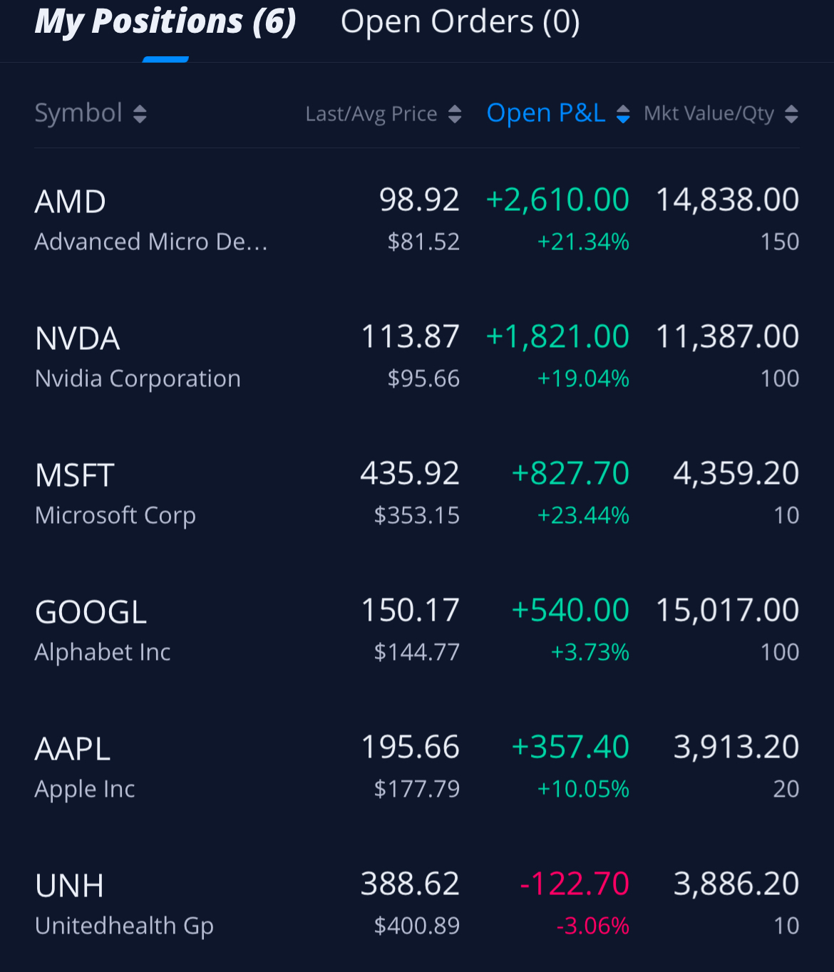Sort by Symbol column header

(78, 113)
